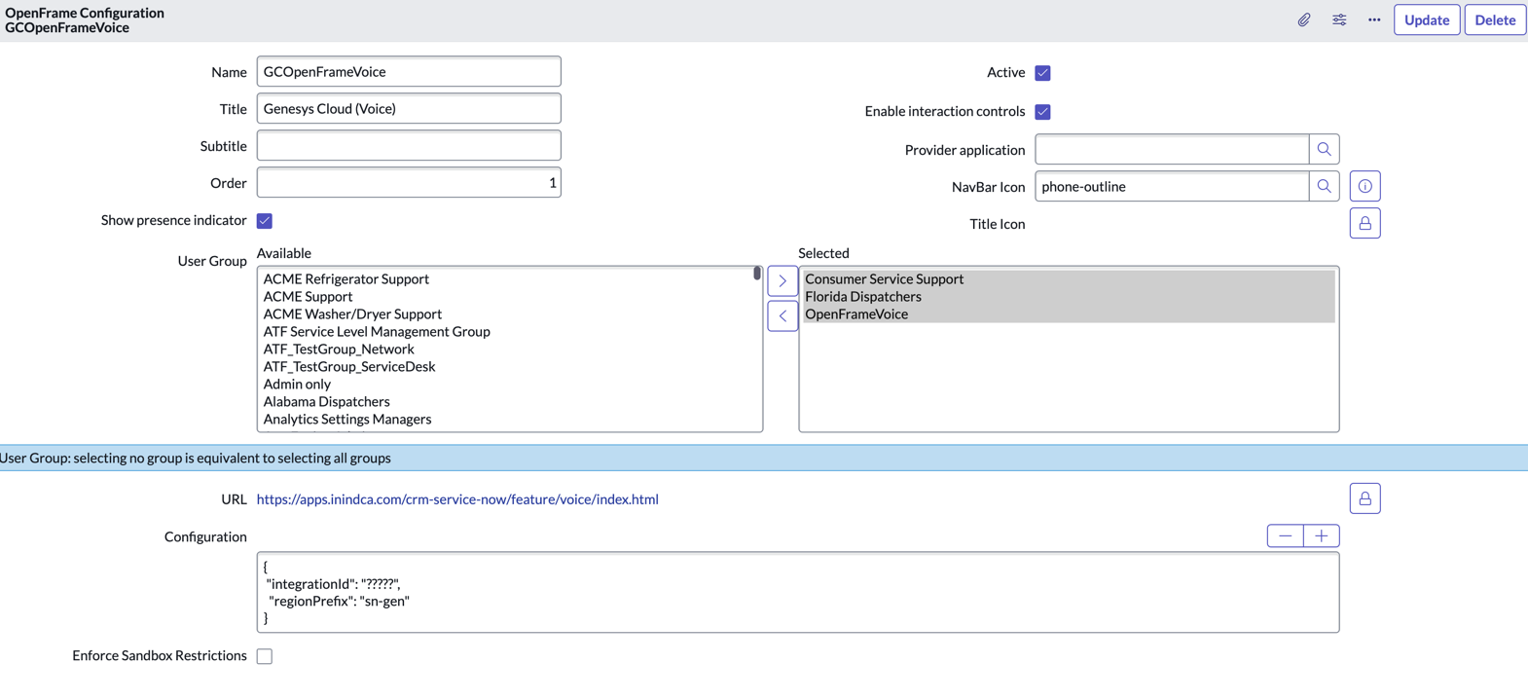This screenshot has width=1528, height=700.
Task: Unlock the URL field with lock icon
Action: click(1364, 498)
